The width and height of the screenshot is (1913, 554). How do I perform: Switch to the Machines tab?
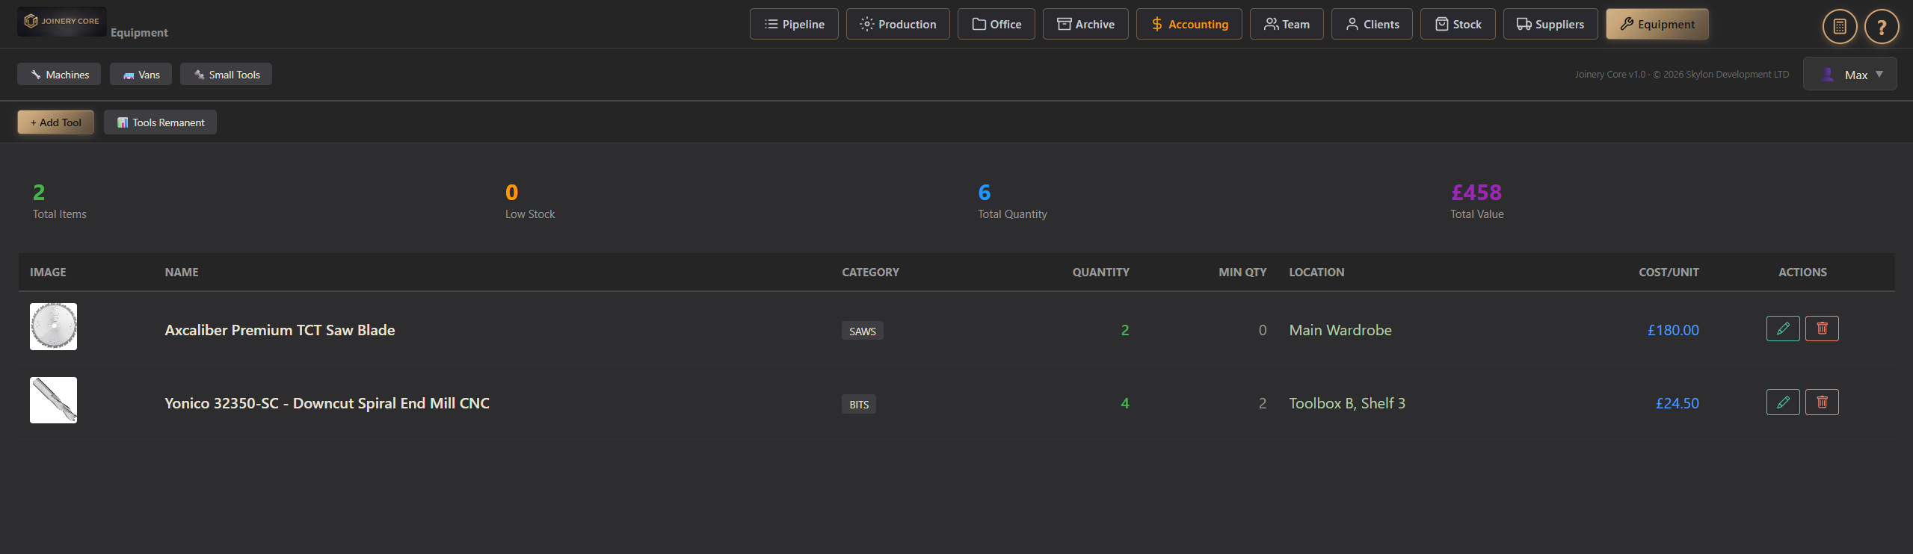click(x=59, y=75)
